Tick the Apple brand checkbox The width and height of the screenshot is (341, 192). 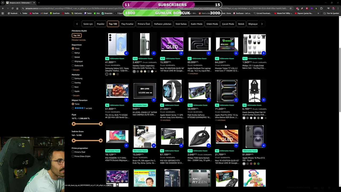tap(73, 91)
